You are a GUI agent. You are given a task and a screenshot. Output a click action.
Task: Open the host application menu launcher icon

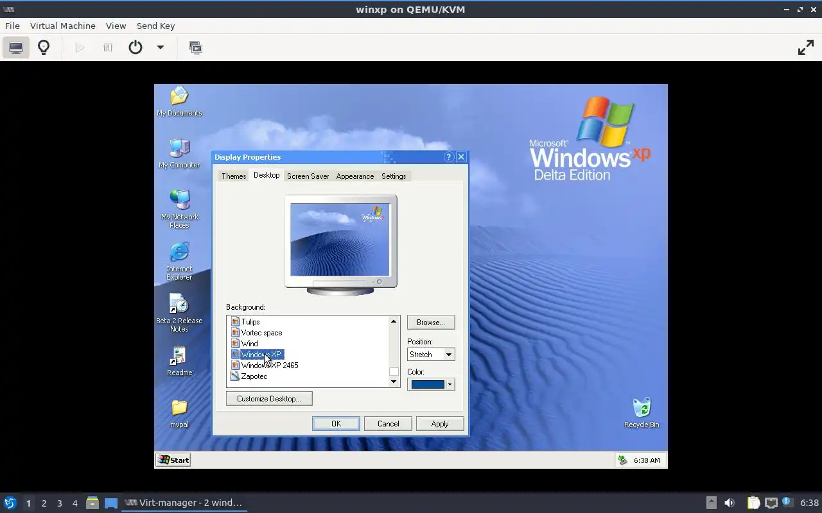pyautogui.click(x=10, y=503)
